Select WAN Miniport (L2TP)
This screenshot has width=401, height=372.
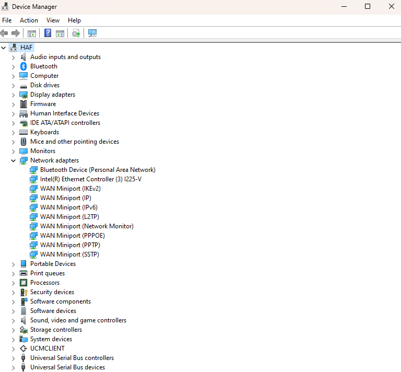69,217
